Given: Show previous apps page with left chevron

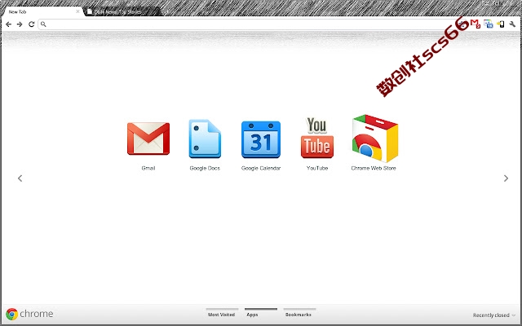Looking at the screenshot, I should [20, 178].
